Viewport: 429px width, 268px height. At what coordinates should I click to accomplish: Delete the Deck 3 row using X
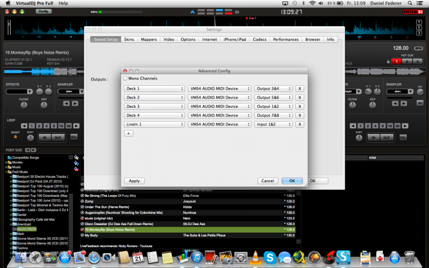point(300,106)
